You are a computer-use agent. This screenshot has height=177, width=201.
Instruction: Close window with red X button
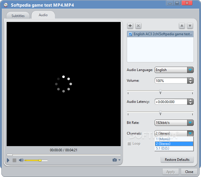(187, 3)
